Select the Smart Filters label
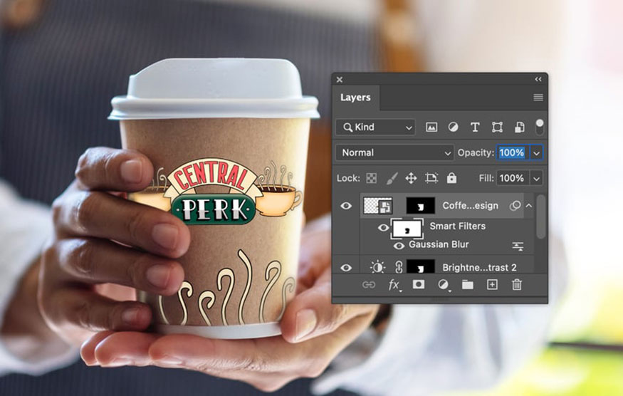This screenshot has height=396, width=623. click(x=457, y=226)
